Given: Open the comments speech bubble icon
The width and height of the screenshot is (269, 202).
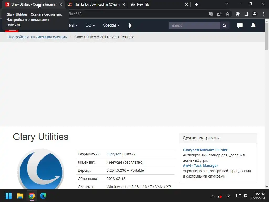Looking at the screenshot, I should (240, 26).
